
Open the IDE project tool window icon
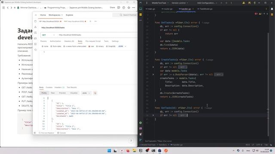[141, 9]
